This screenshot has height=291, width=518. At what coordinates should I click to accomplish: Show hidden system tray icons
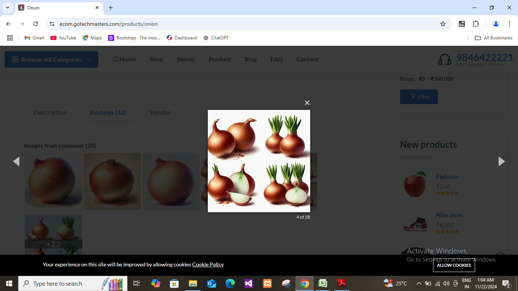coord(419,283)
